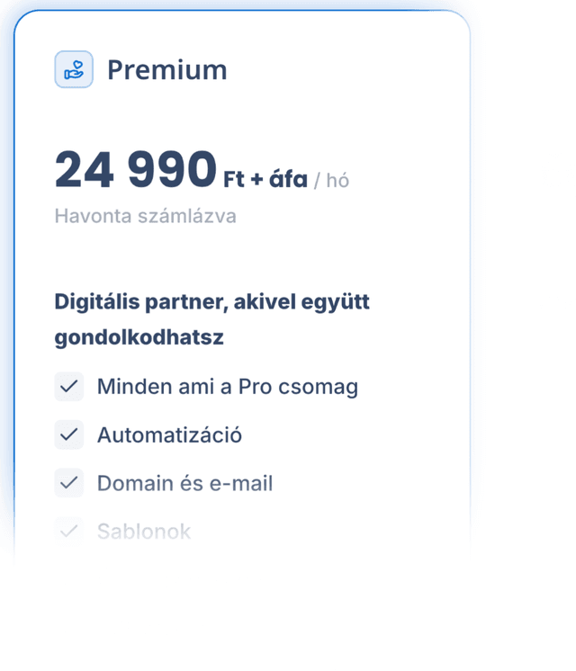Click the faded "Sablonok" feature label

coord(143,531)
